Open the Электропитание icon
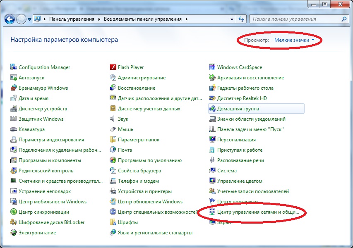 coord(14,232)
